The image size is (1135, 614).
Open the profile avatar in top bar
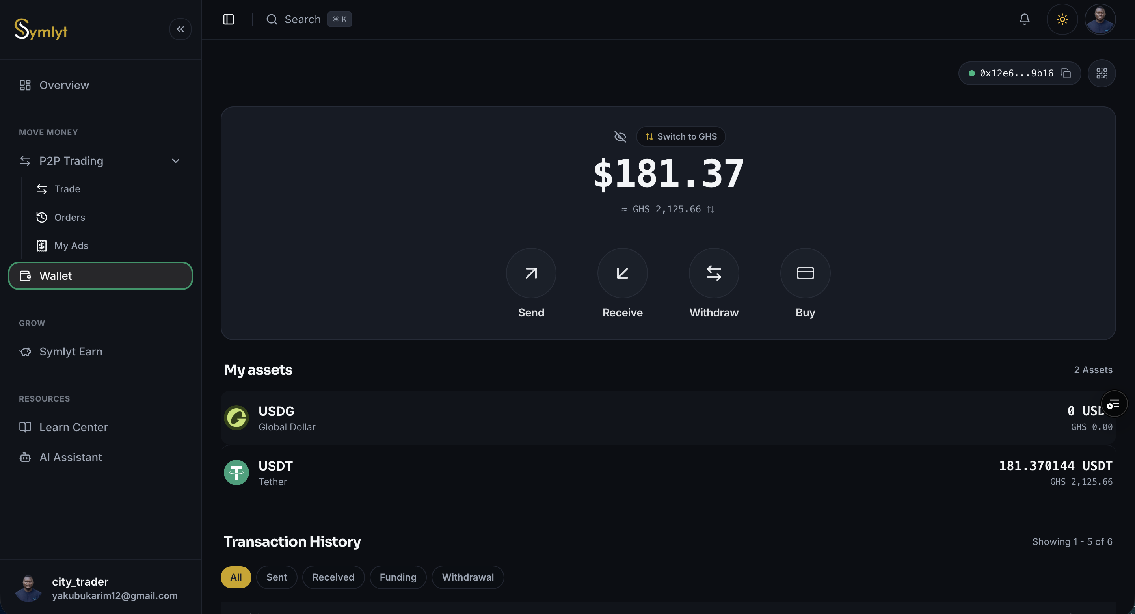[x=1100, y=19]
